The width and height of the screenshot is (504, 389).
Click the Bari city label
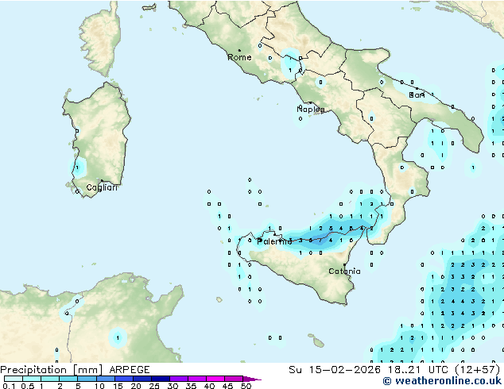click(x=417, y=95)
